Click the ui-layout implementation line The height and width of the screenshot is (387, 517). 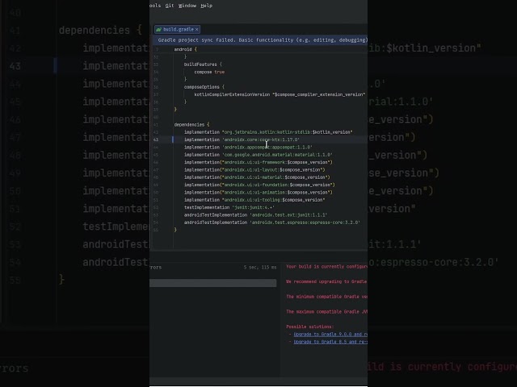pos(254,170)
